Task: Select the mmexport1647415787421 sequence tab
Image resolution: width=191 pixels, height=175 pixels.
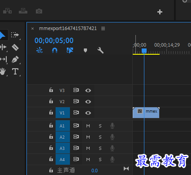Action: click(68, 28)
